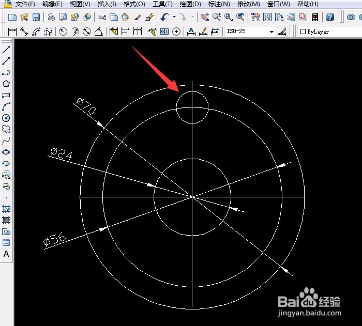The height and width of the screenshot is (326, 362).
Task: Click the Radius dimension tool
Action: pyautogui.click(x=63, y=32)
